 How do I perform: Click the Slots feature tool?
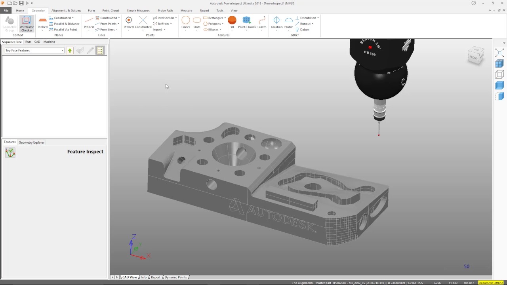[x=197, y=23]
